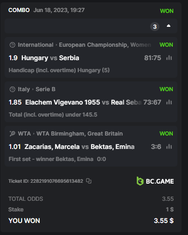
Task: Open WTA Birmingham, Great Britain tournament link
Action: coord(79,134)
